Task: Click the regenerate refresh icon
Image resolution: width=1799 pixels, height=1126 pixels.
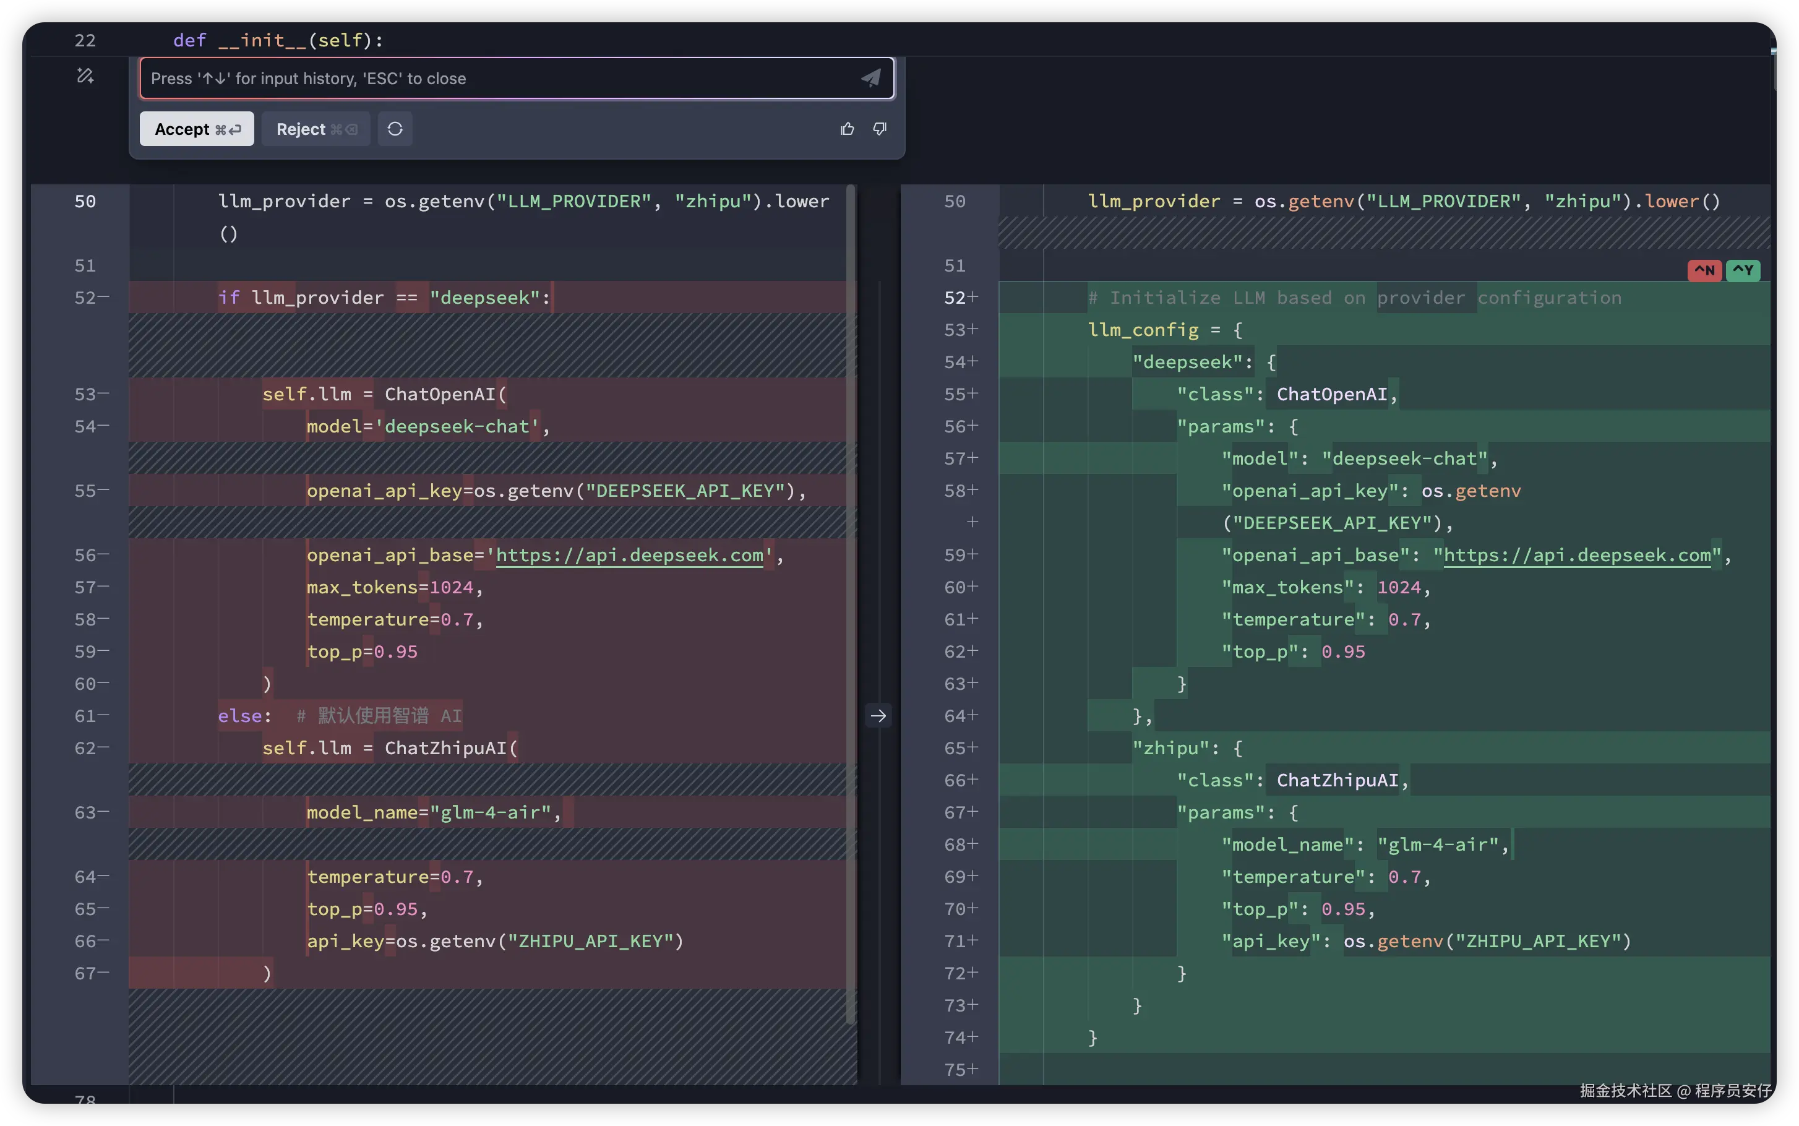Action: click(395, 129)
